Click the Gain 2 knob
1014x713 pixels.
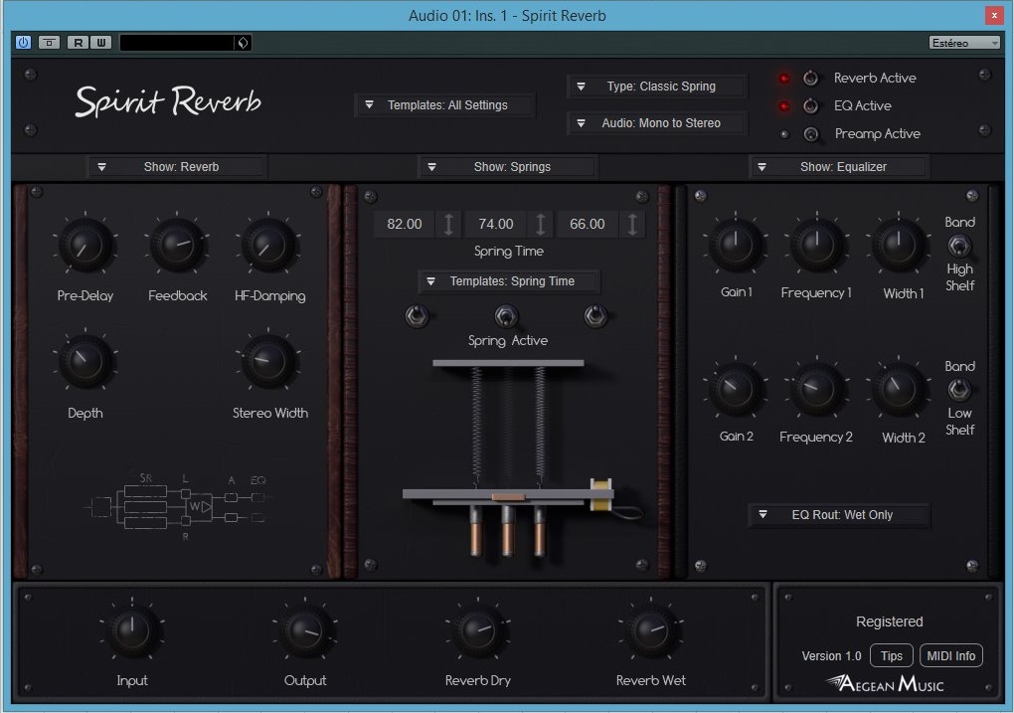tap(736, 389)
